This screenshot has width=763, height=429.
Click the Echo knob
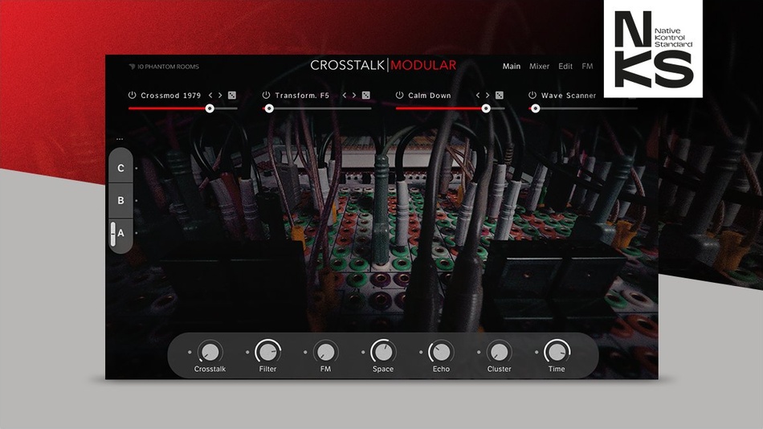click(441, 352)
